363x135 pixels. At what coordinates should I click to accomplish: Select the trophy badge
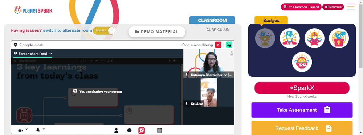[265, 38]
